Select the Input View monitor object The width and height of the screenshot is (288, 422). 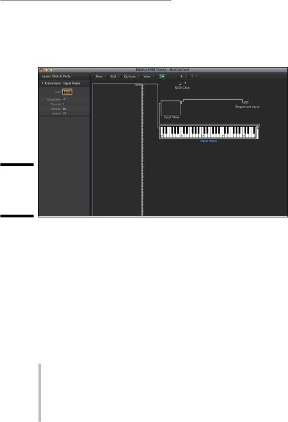170,108
